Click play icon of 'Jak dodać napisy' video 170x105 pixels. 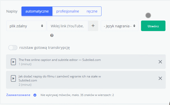click(13, 78)
